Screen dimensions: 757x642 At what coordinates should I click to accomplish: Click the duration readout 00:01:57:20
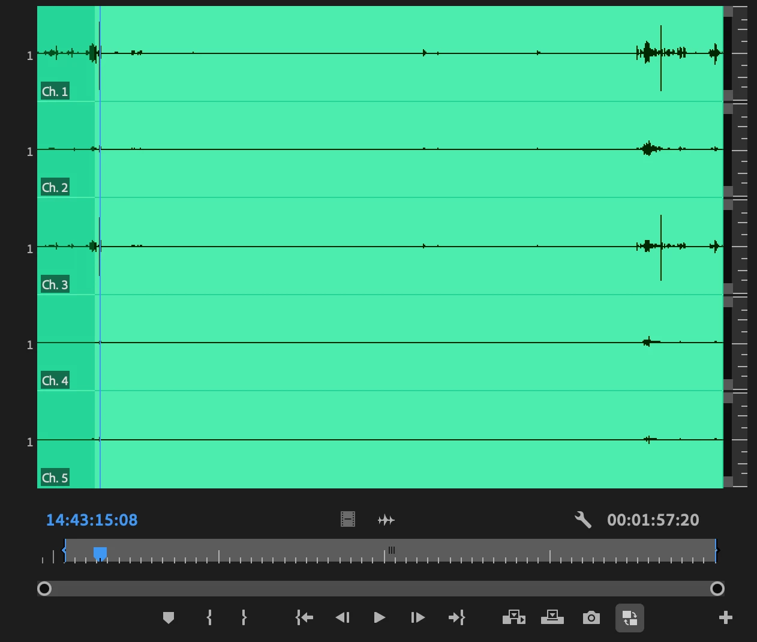(653, 520)
